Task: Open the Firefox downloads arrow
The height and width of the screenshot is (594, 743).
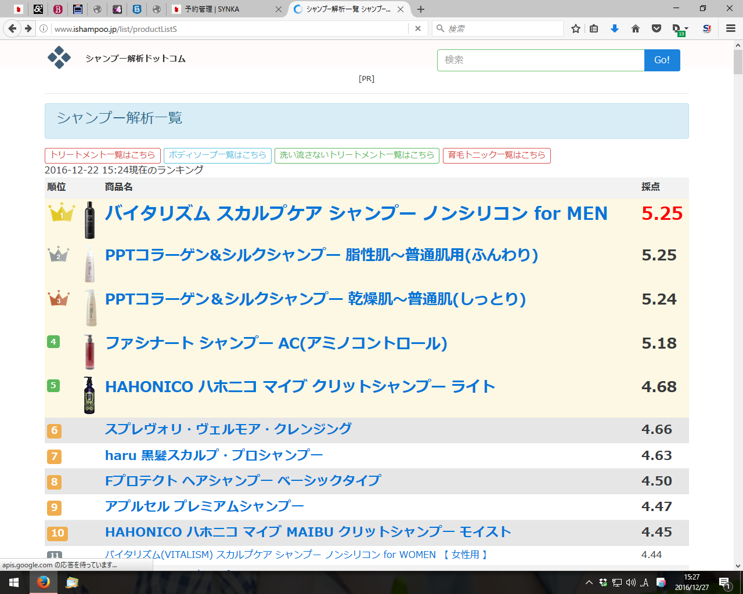Action: [x=615, y=28]
